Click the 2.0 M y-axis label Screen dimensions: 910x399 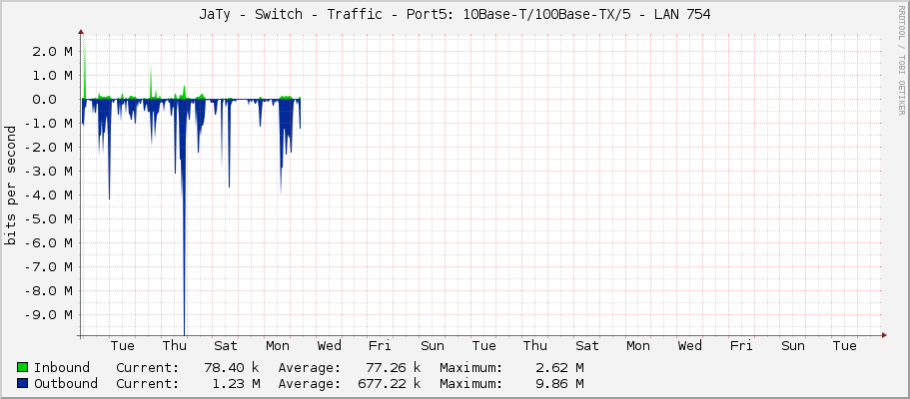click(53, 51)
